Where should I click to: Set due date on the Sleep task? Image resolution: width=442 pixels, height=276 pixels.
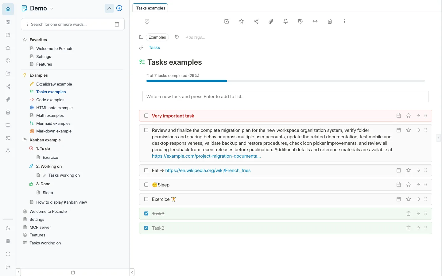point(399,185)
